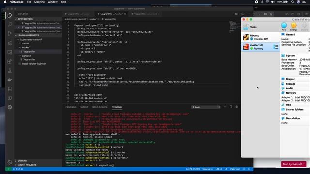Open the Window menu
This screenshot has width=310, height=174.
coord(52,2)
